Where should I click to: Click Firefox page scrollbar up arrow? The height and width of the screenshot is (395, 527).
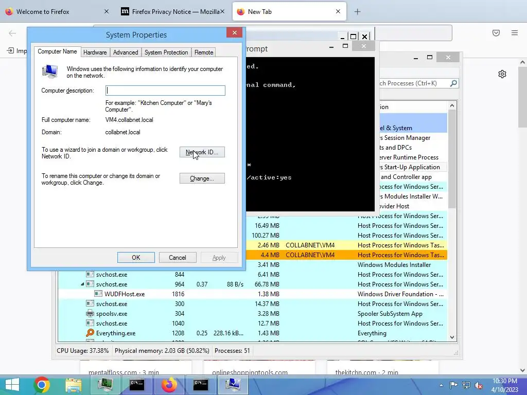point(522,62)
